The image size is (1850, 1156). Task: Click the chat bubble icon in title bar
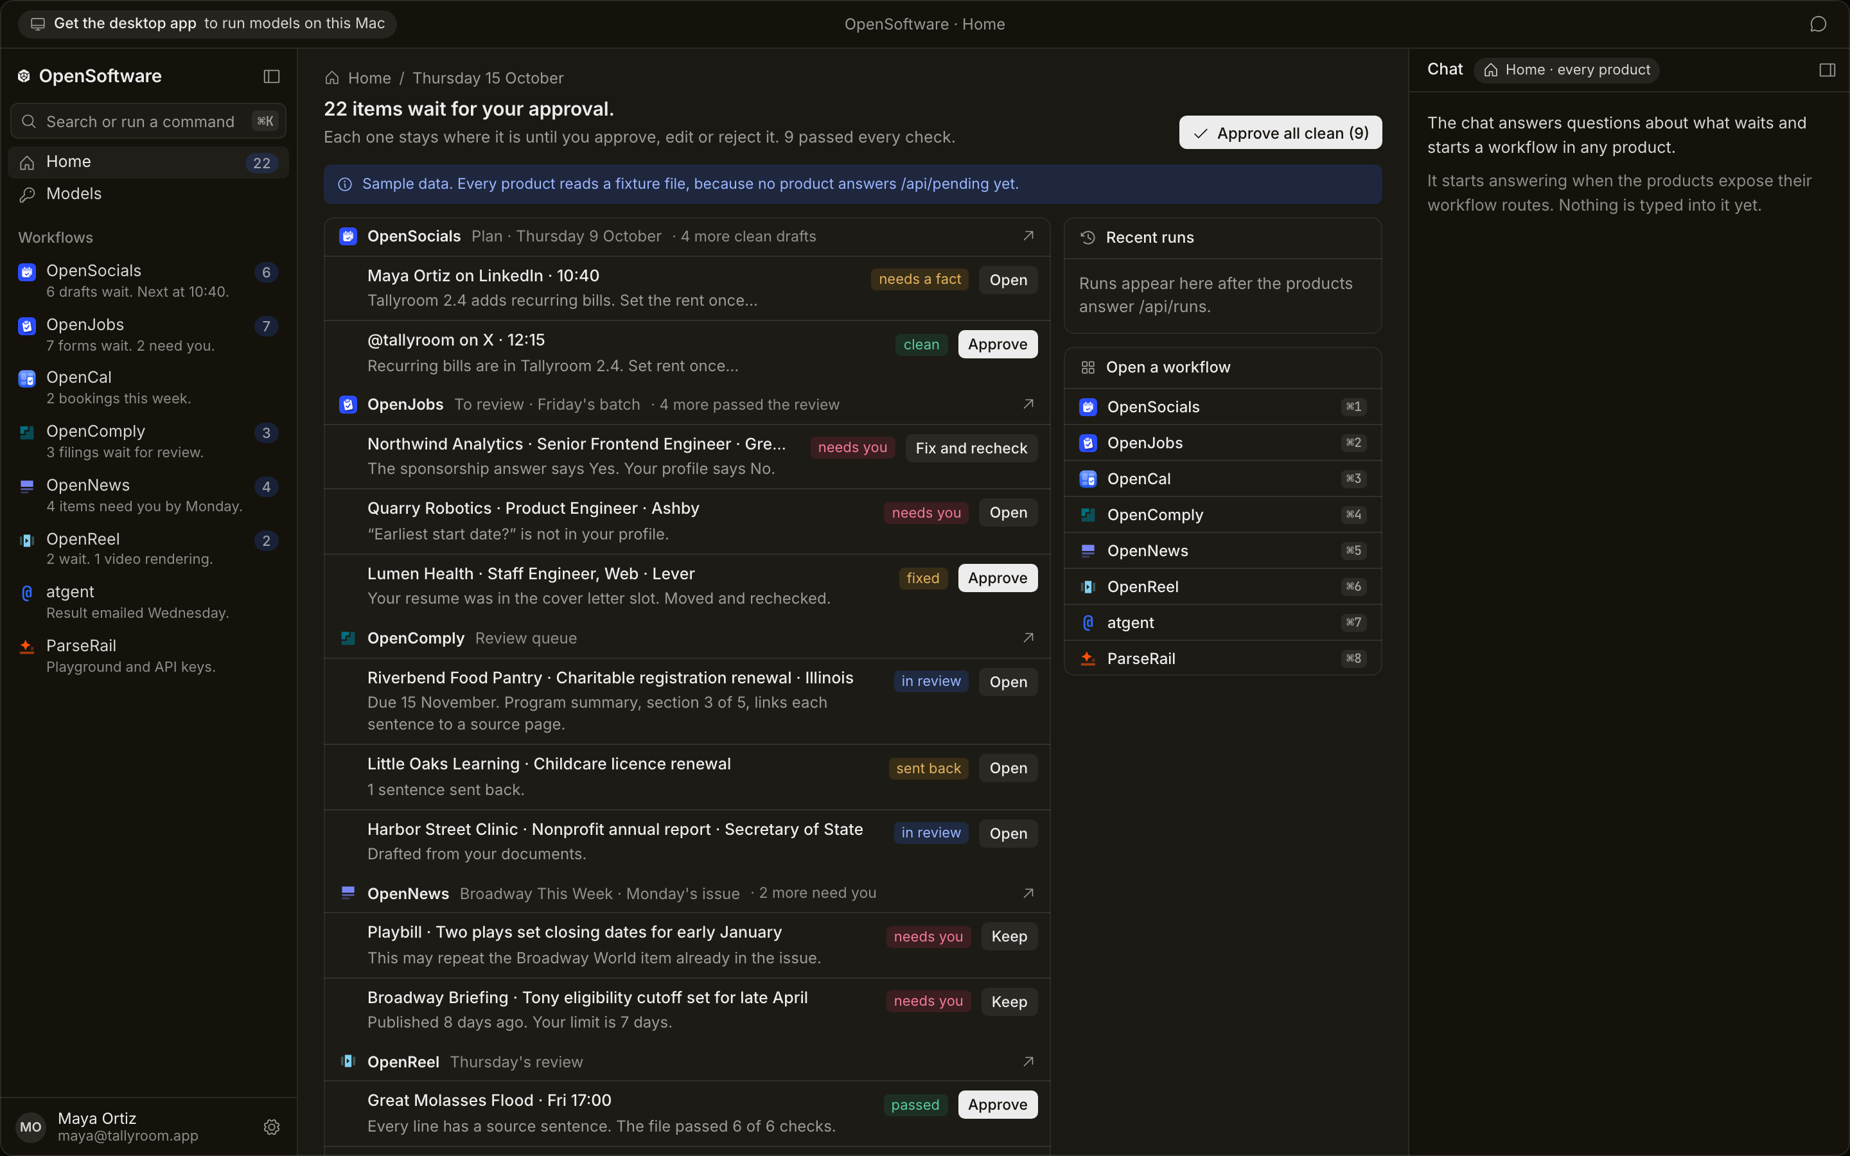point(1818,24)
